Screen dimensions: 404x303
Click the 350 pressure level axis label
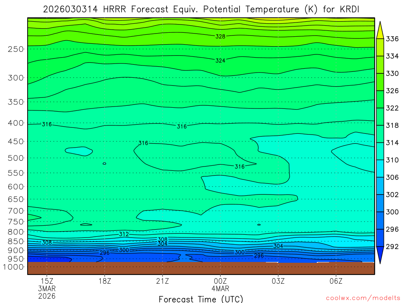click(x=16, y=102)
